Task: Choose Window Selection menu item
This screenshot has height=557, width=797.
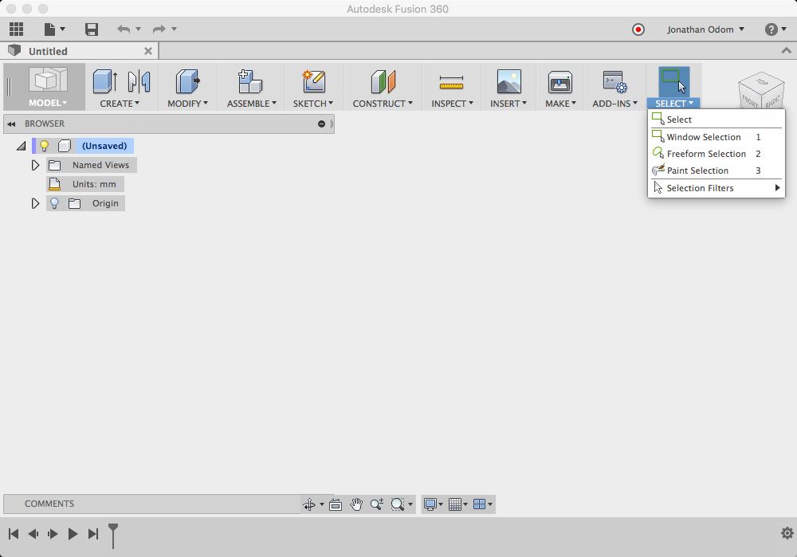Action: pyautogui.click(x=717, y=137)
